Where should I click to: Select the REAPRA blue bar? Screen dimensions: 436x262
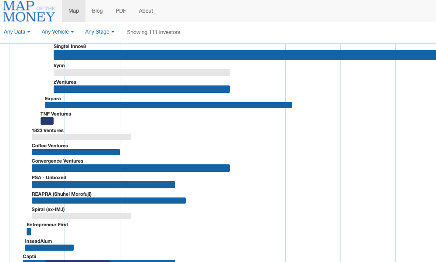[109, 201]
